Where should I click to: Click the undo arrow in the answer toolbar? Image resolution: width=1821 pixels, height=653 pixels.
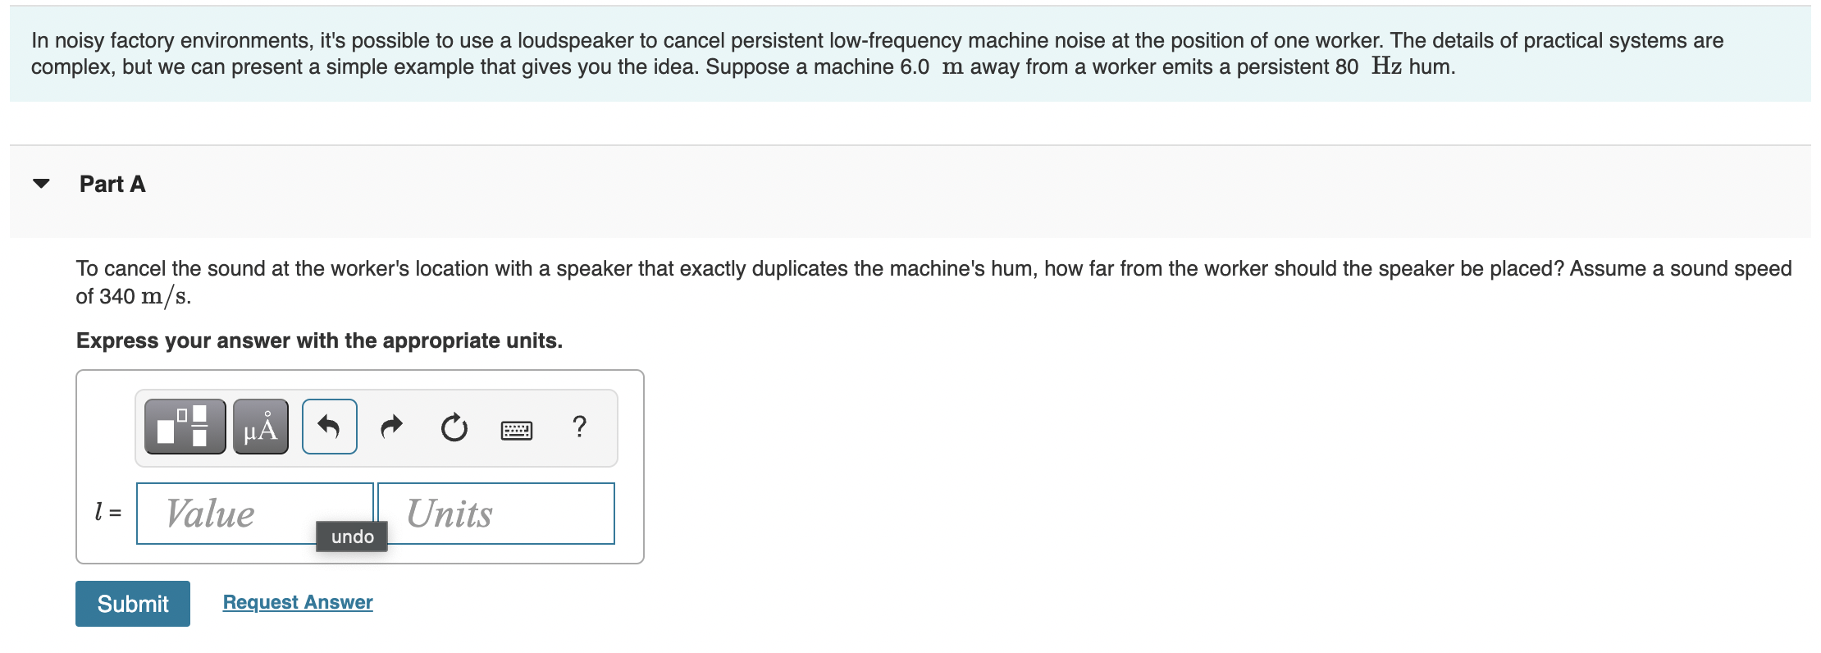click(x=328, y=426)
